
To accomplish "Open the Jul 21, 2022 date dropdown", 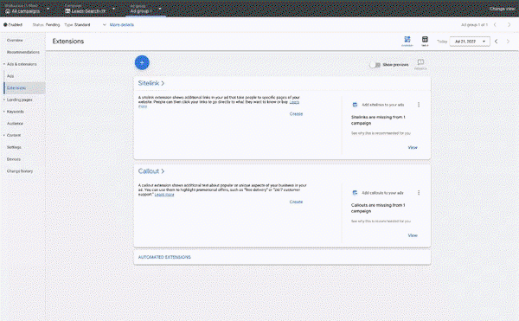I will [470, 42].
